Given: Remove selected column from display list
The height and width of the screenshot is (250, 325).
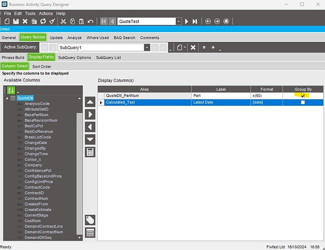Looking at the screenshot, I should [90, 127].
